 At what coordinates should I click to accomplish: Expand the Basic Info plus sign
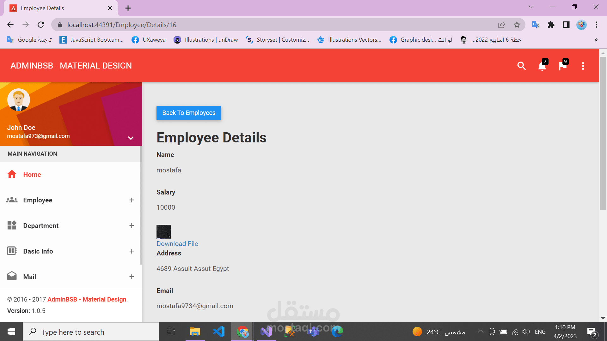[x=132, y=251]
